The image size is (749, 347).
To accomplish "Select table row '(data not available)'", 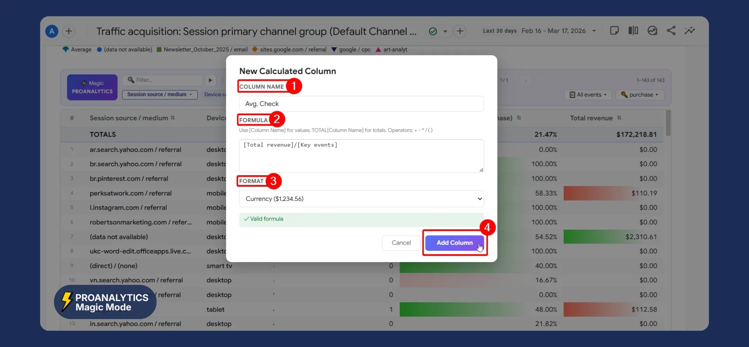I will pos(119,237).
